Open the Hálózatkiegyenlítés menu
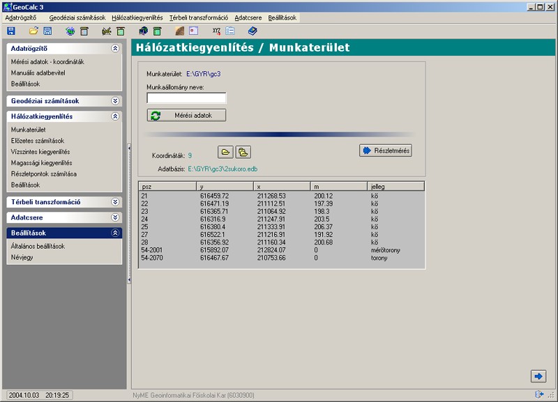Screen dimensions: 558x402 137,18
